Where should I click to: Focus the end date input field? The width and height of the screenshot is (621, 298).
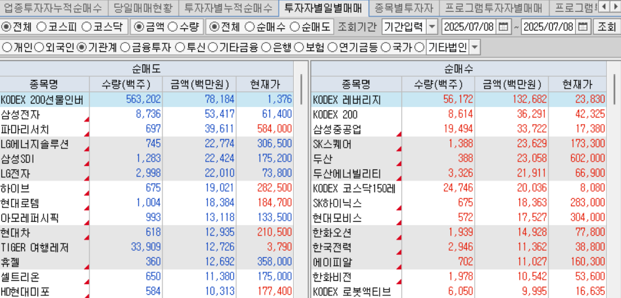coord(549,27)
